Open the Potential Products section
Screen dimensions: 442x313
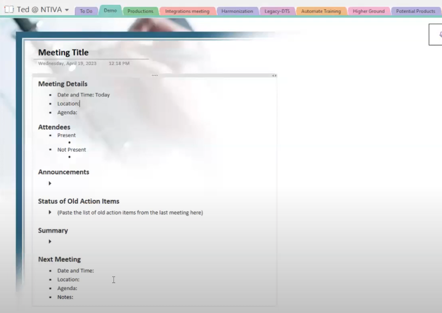point(415,11)
